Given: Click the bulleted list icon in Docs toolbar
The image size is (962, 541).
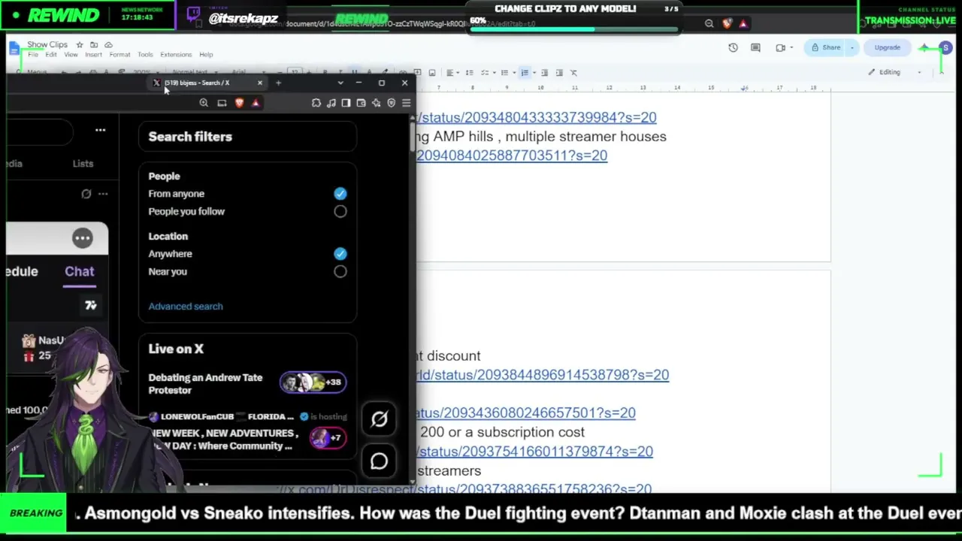Looking at the screenshot, I should [x=504, y=73].
